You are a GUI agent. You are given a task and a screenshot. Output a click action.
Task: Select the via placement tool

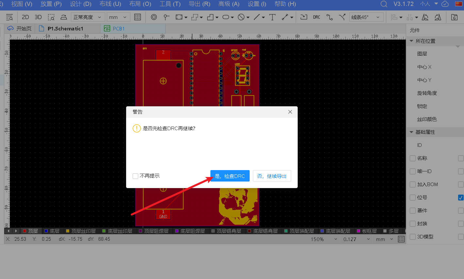click(x=154, y=17)
